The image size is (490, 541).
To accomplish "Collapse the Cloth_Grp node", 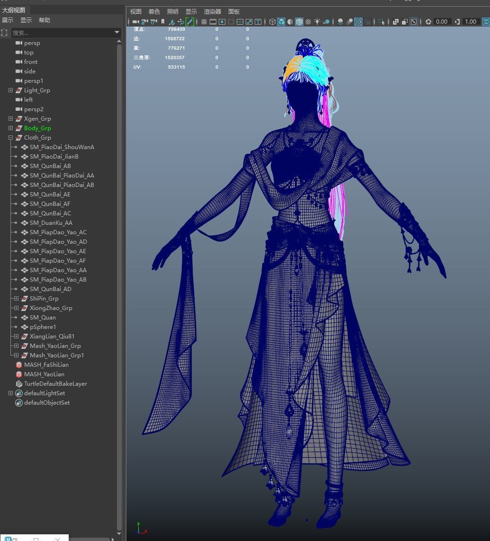I will coord(11,137).
